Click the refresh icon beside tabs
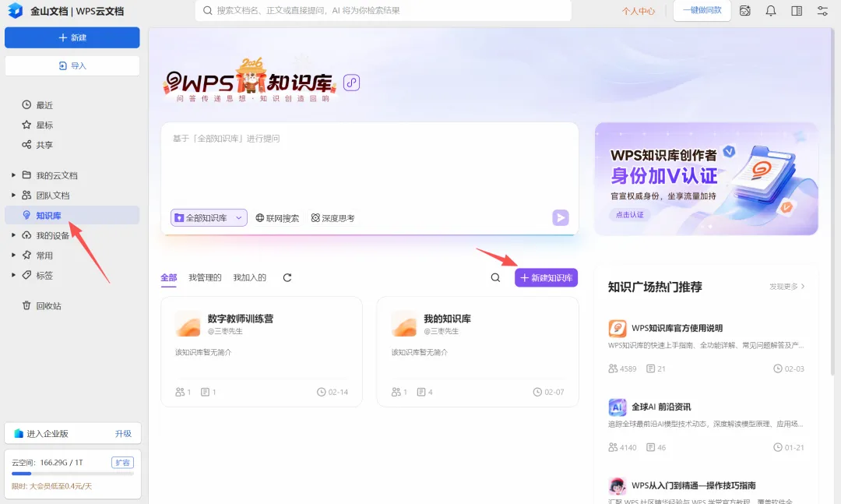This screenshot has width=841, height=504. coord(287,277)
